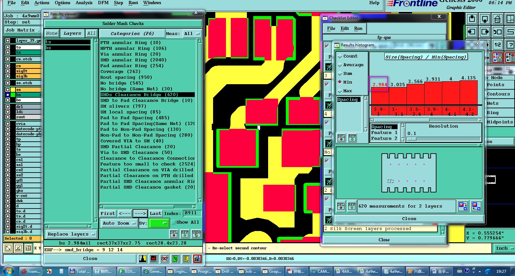Open the Actions menu
This screenshot has height=276, width=515.
pos(42,3)
